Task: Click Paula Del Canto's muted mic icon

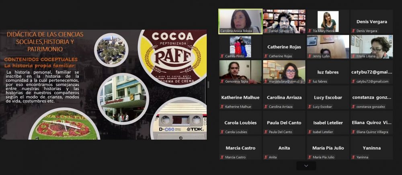Action: (x=266, y=132)
